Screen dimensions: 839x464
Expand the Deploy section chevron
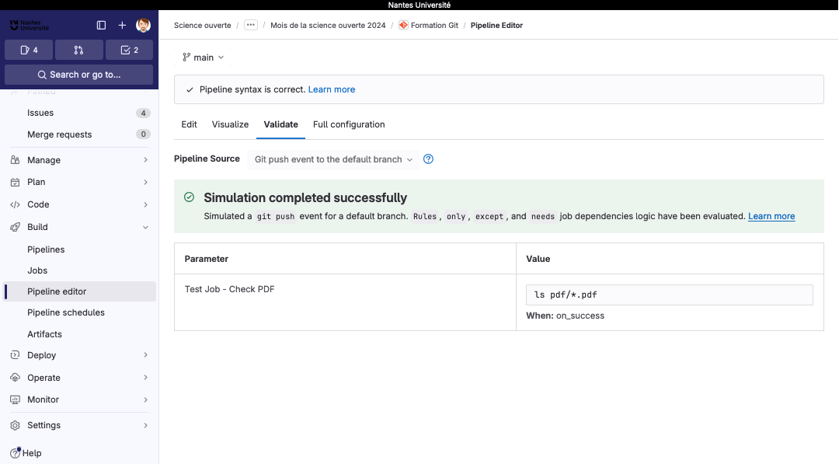[145, 355]
